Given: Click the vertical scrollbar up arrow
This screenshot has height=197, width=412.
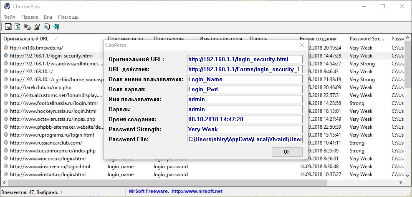Looking at the screenshot, I should pyautogui.click(x=407, y=37).
